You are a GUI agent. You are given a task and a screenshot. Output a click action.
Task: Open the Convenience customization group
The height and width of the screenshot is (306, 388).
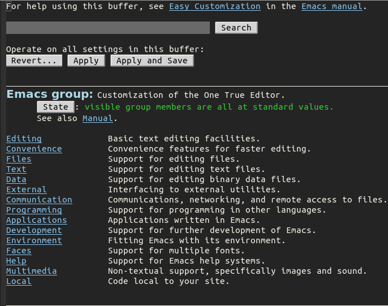tap(34, 149)
